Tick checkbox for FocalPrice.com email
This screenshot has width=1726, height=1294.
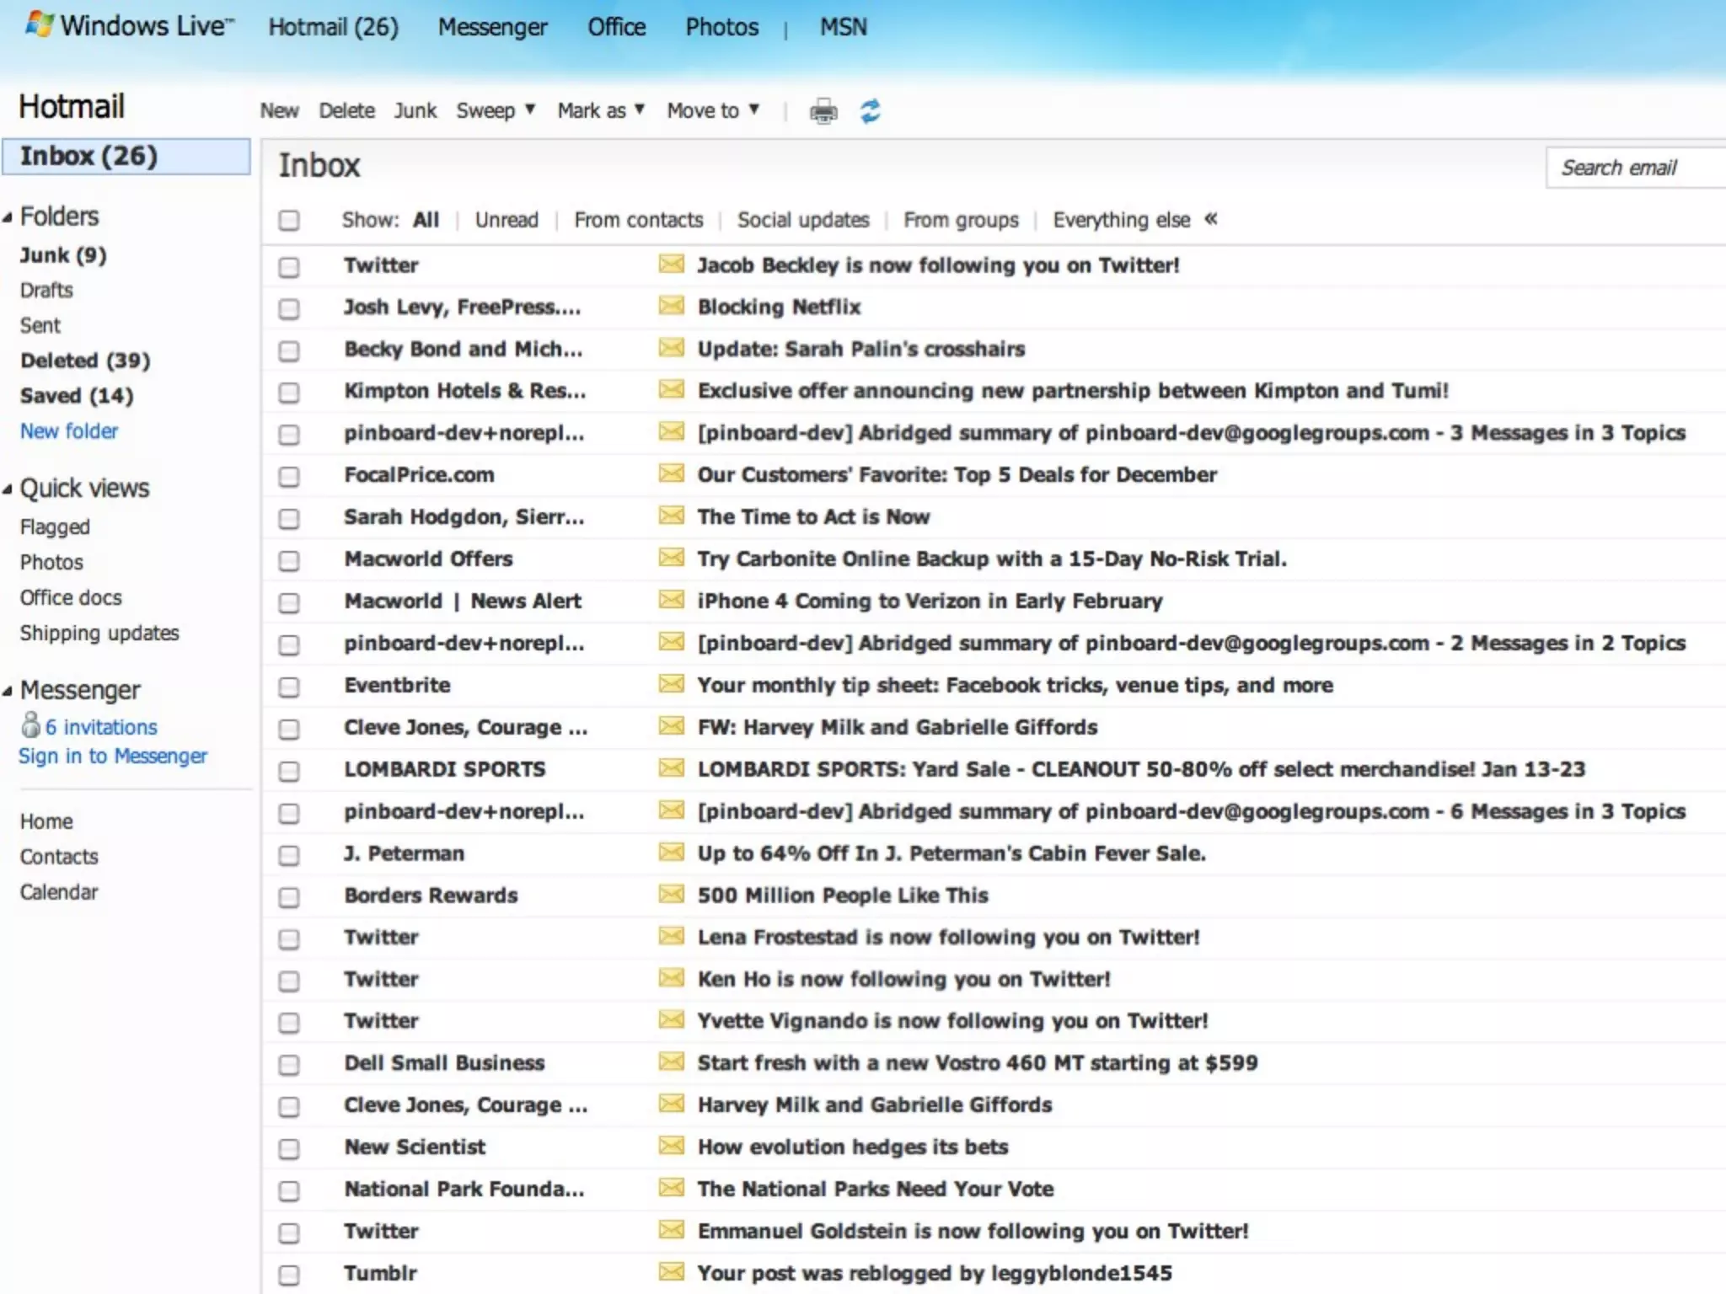(x=289, y=477)
